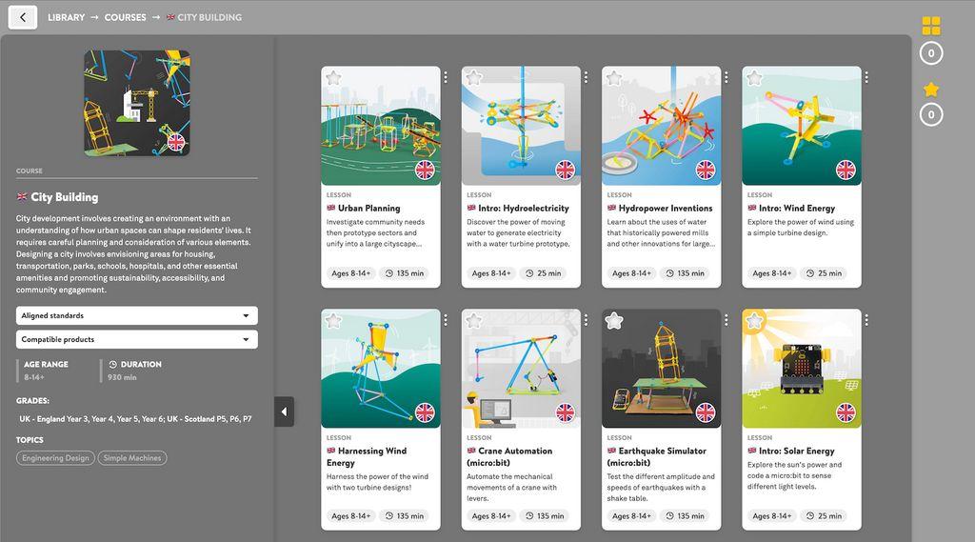Click the UK flag on Intro: Solar Energy thumbnail

pyautogui.click(x=846, y=412)
